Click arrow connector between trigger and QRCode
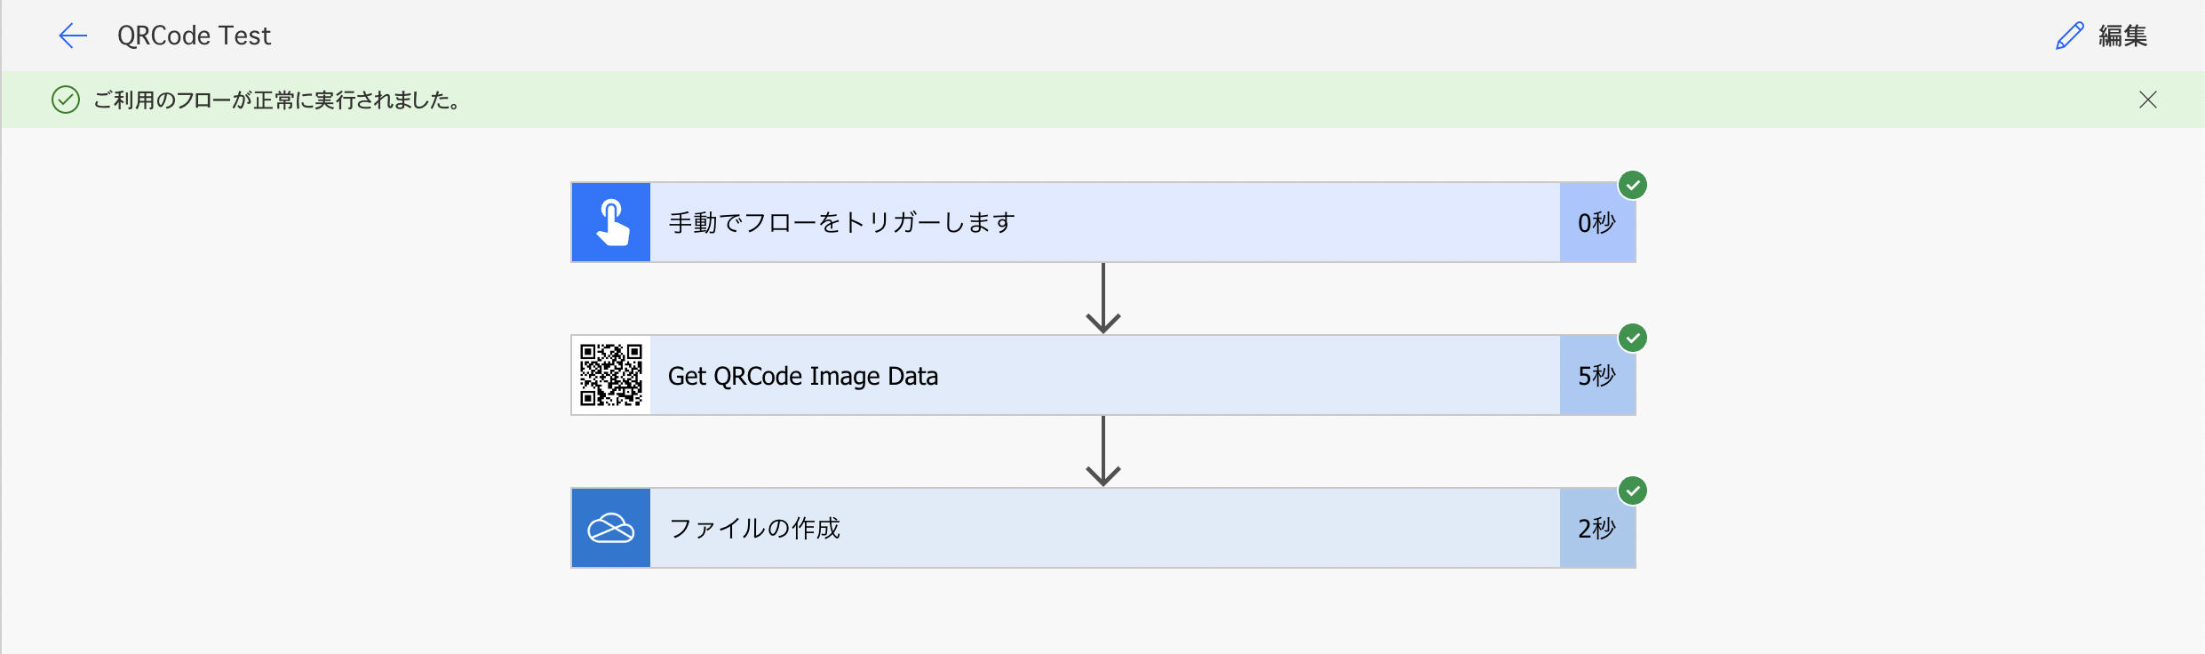The image size is (2205, 654). (x=1103, y=299)
